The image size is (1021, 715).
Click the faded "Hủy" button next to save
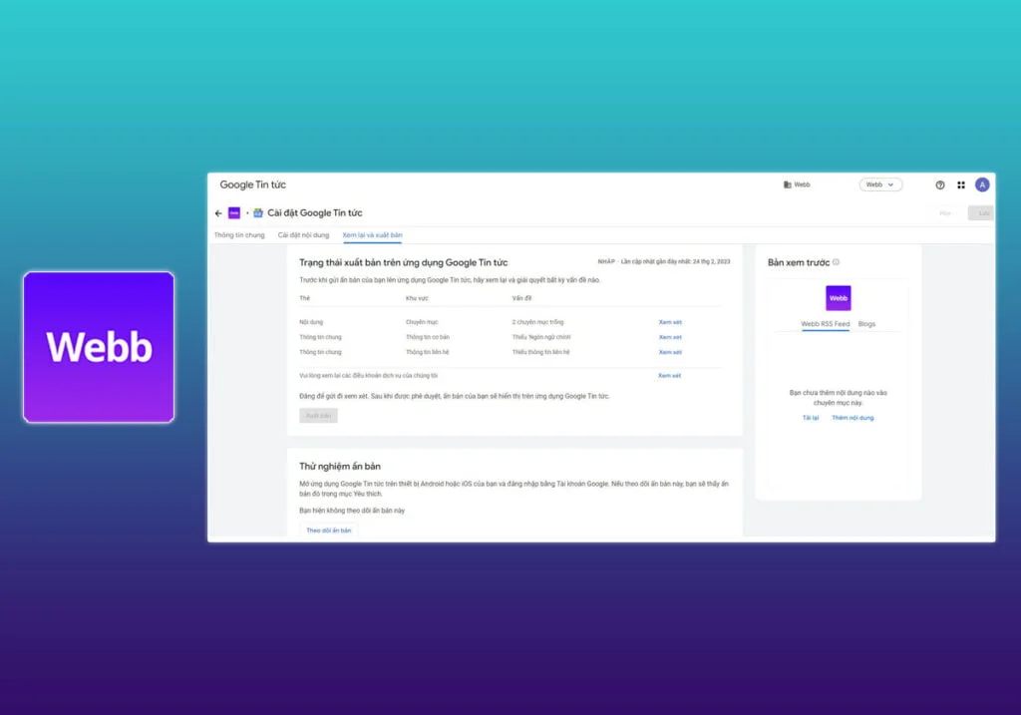[945, 213]
